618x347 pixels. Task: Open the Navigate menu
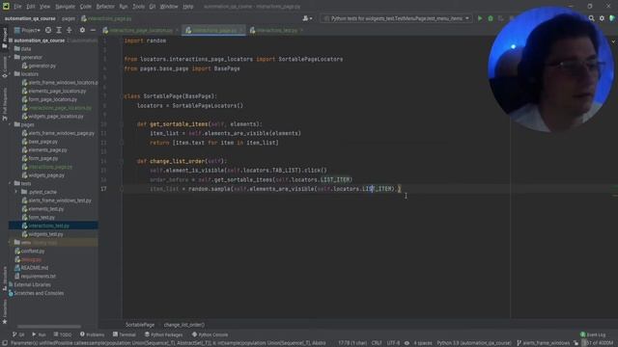point(65,7)
